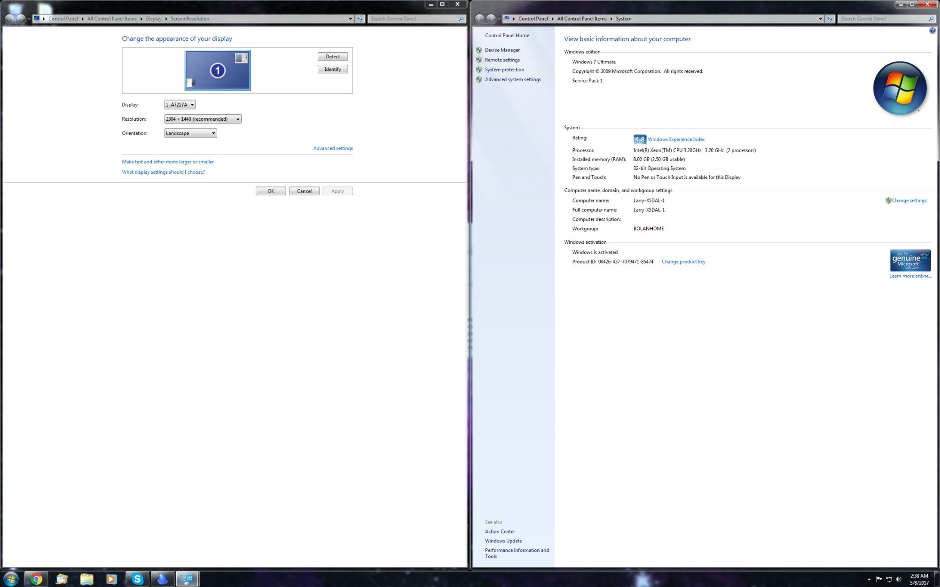
Task: Open the Orientation Landscape dropdown
Action: (190, 133)
